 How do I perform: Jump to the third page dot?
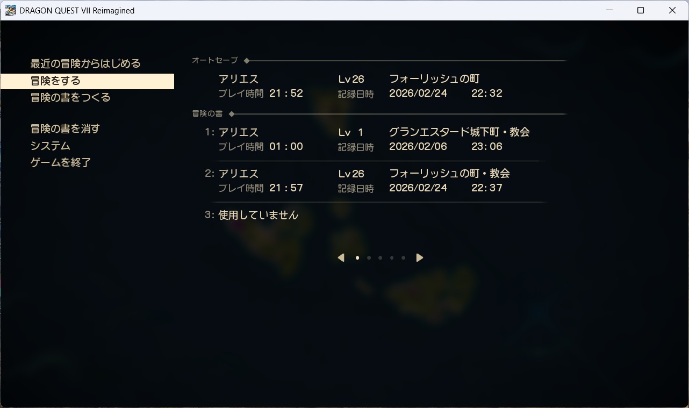[x=380, y=258]
